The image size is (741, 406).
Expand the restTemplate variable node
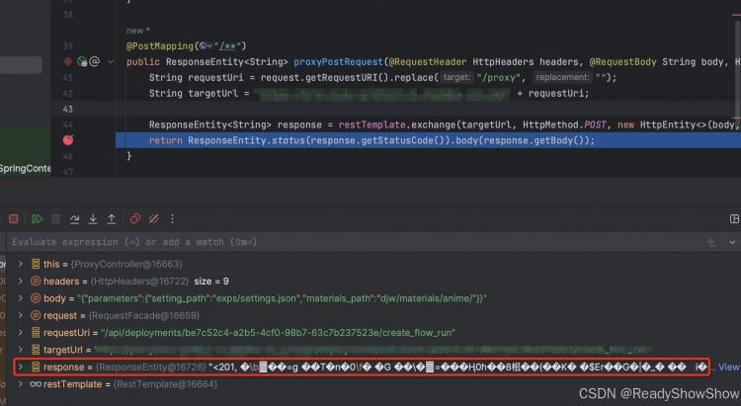21,384
